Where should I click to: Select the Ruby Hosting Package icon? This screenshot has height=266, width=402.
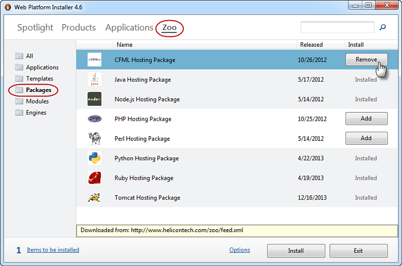(95, 178)
